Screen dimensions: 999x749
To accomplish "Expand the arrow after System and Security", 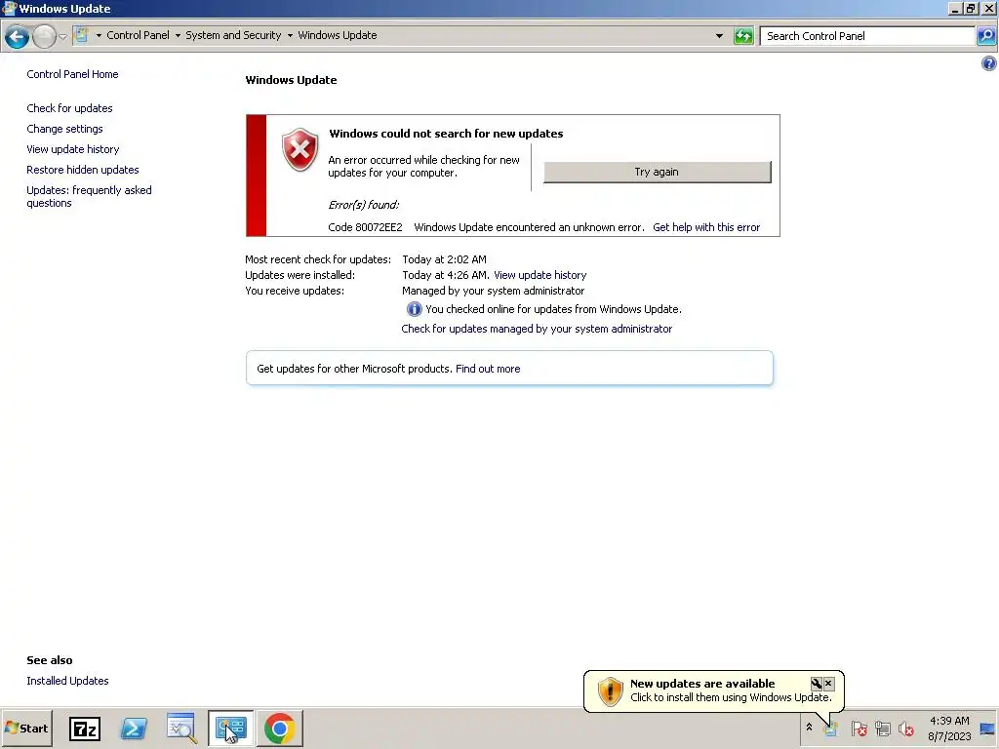I will point(290,36).
